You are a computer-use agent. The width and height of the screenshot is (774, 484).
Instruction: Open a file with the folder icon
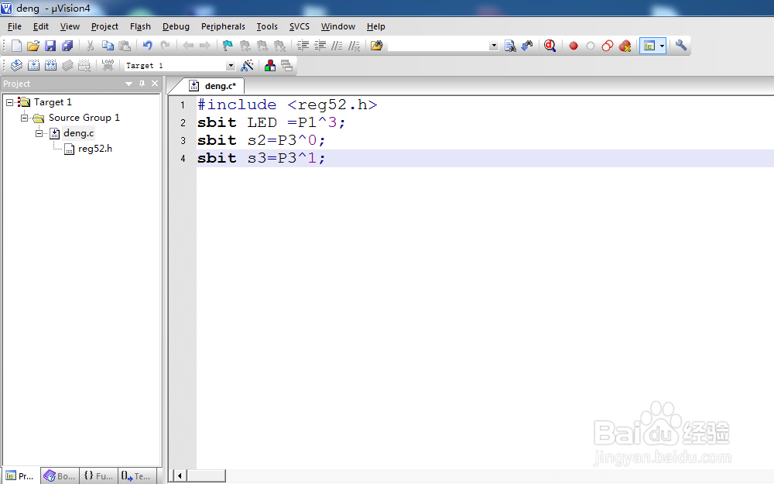tap(33, 46)
